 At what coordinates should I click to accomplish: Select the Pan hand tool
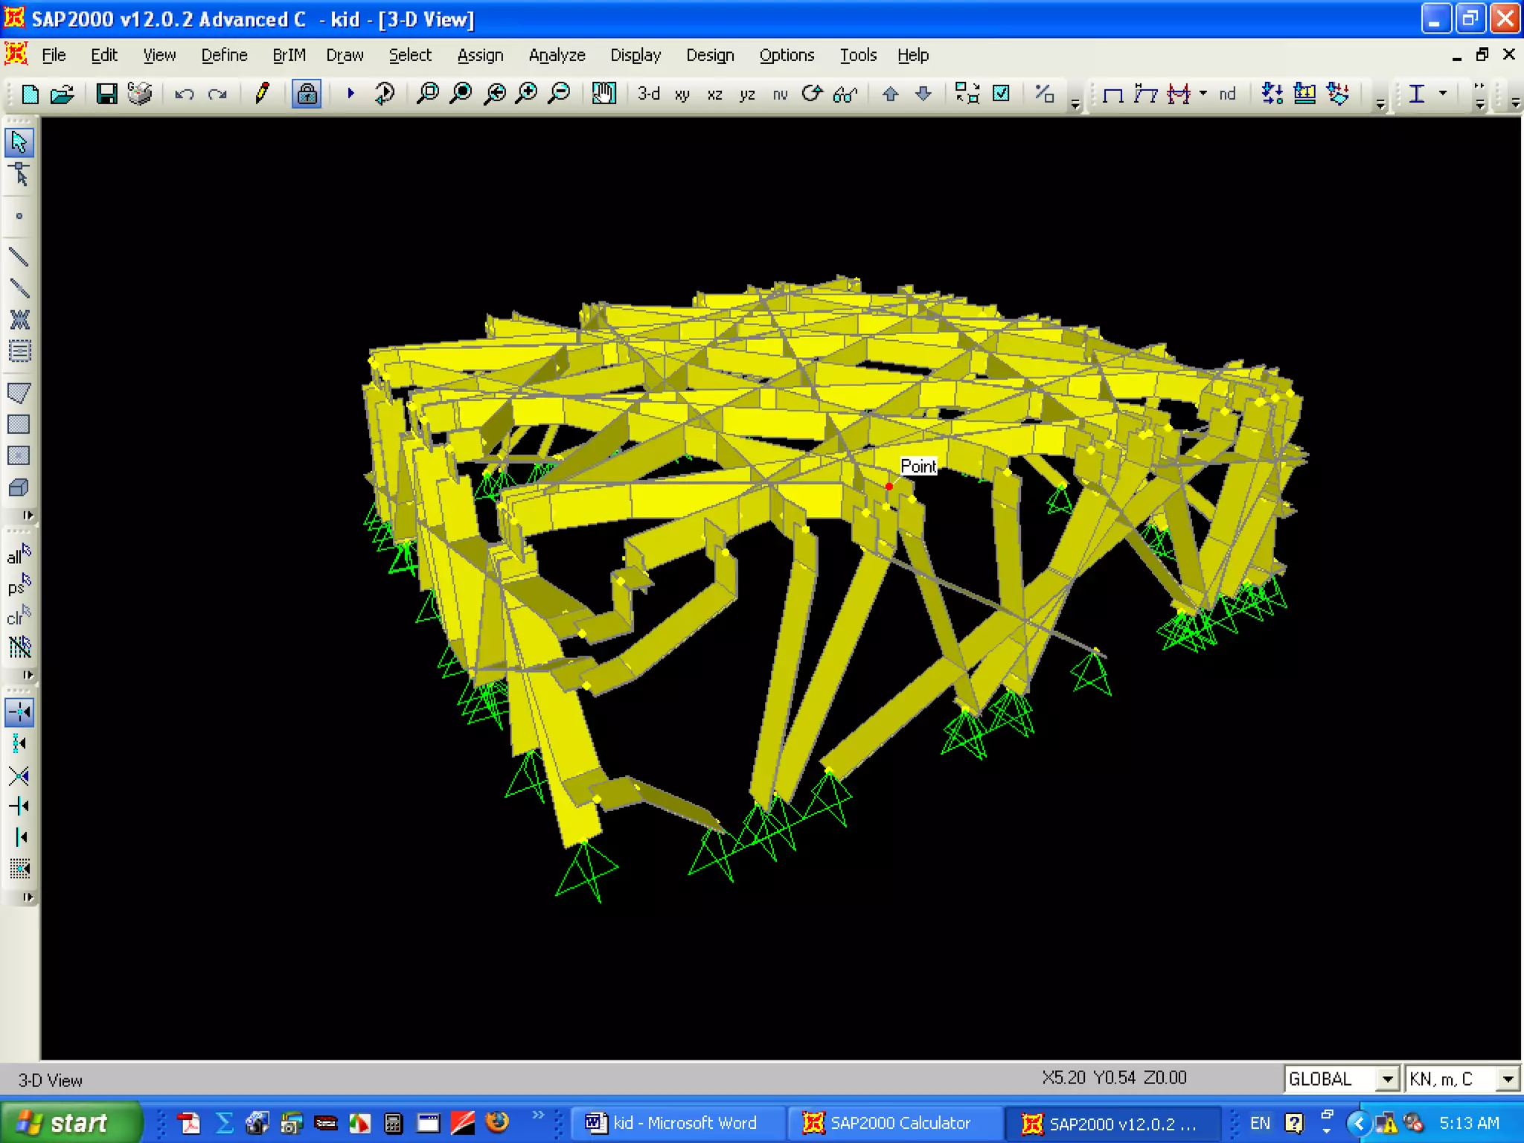[603, 94]
